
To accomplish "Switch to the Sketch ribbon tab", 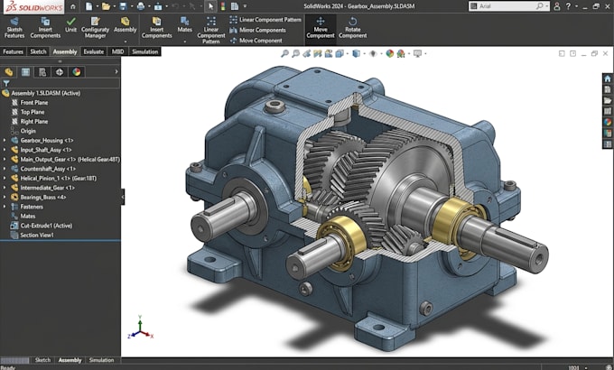I will click(x=38, y=51).
